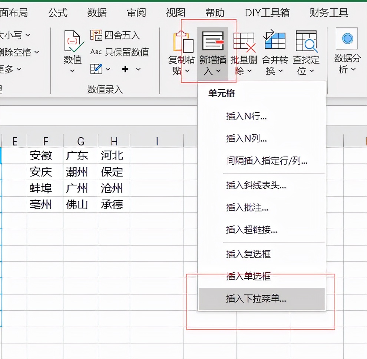Click the 四舍五入 rounding icon

96,35
